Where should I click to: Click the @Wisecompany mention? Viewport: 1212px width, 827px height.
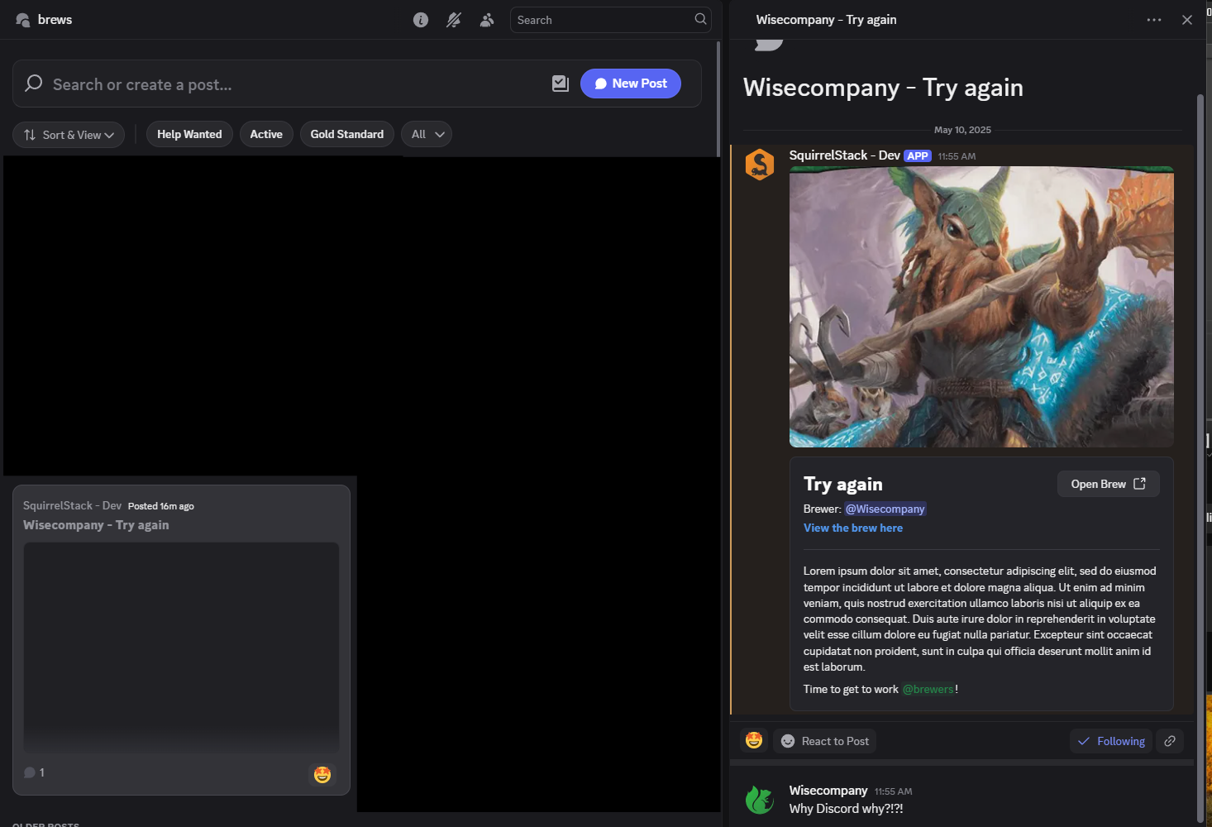(885, 509)
